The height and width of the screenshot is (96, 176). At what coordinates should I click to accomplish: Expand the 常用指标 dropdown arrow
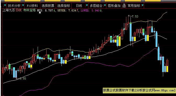(x=143, y=5)
